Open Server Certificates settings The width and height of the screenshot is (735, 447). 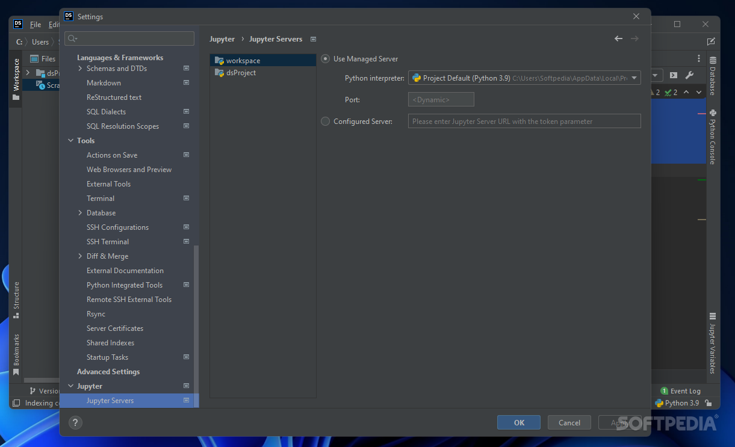[x=115, y=328]
